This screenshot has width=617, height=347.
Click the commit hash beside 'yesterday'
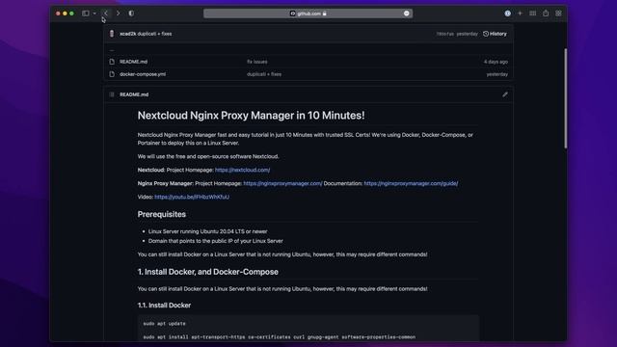(x=445, y=34)
